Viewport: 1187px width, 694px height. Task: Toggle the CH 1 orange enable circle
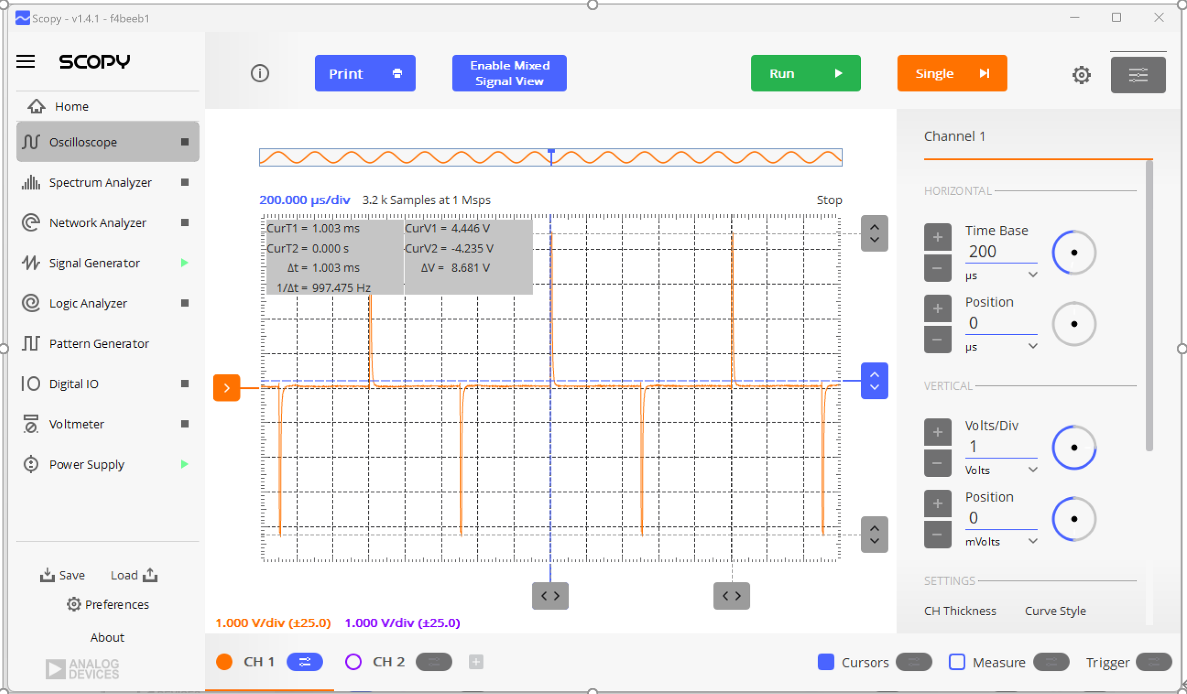click(224, 662)
